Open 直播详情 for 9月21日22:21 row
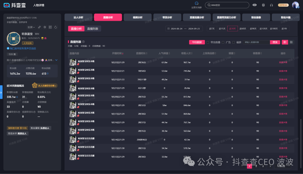This screenshot has height=174, width=303. tap(283, 71)
